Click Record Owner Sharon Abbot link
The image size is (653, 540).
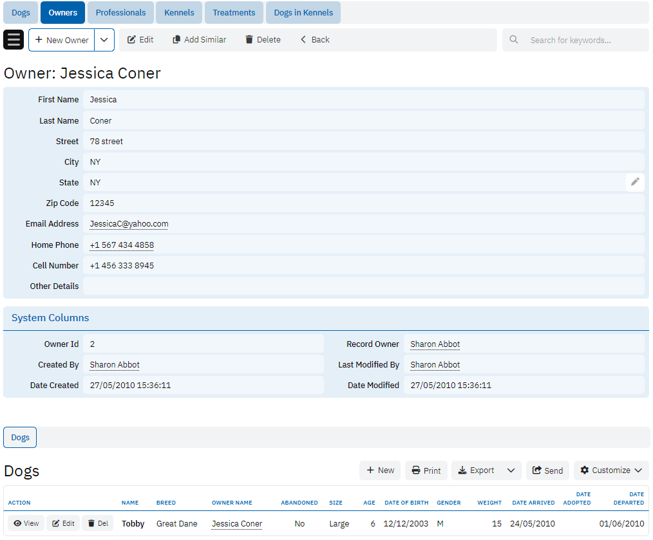[435, 344]
